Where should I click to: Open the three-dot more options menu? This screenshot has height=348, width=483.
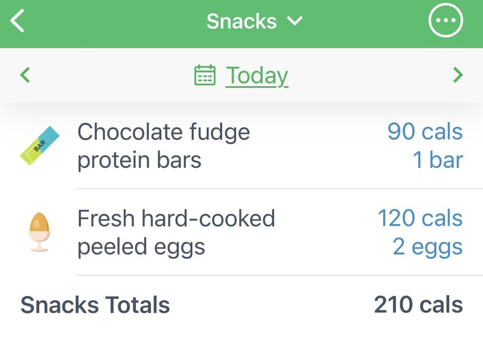pyautogui.click(x=445, y=20)
